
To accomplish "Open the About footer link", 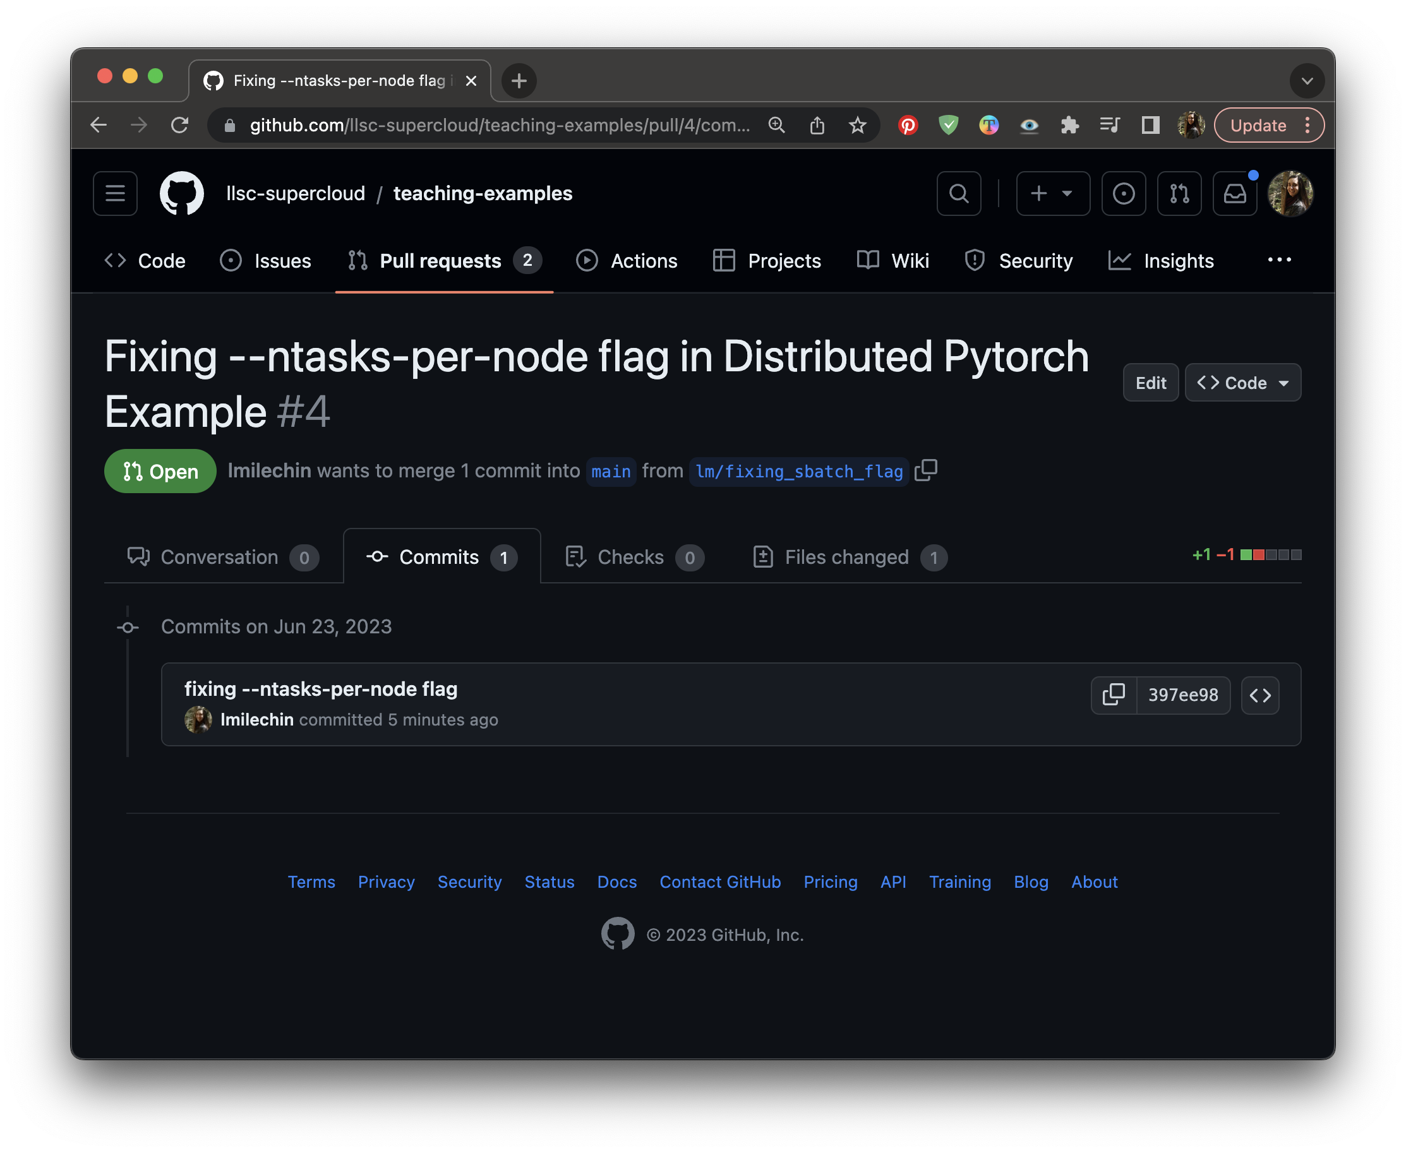I will 1094,881.
